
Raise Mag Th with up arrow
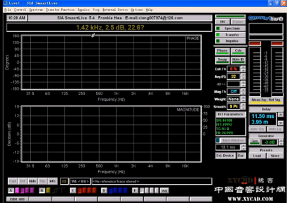point(243,90)
